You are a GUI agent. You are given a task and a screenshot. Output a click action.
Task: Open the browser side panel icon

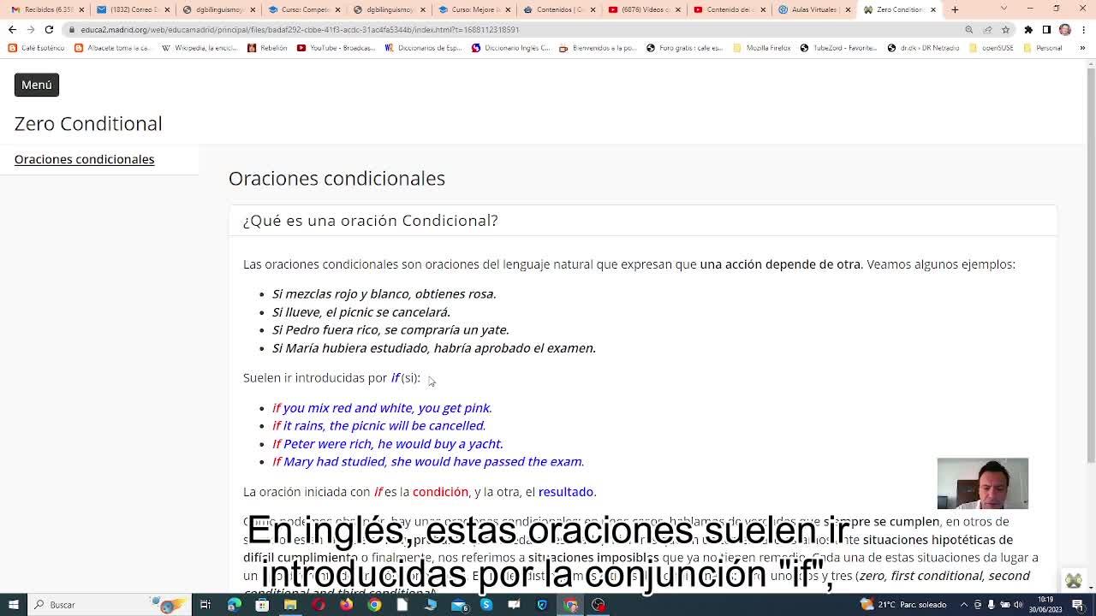tap(1046, 29)
